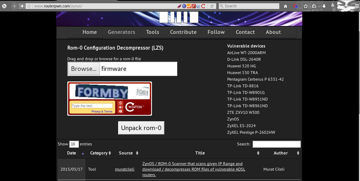This screenshot has width=360, height=181.
Task: Sort table by Author column
Action: pyautogui.click(x=281, y=153)
